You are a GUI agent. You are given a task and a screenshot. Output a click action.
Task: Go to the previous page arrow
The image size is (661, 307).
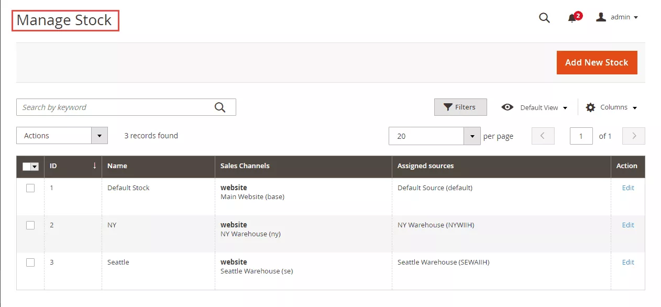(543, 136)
